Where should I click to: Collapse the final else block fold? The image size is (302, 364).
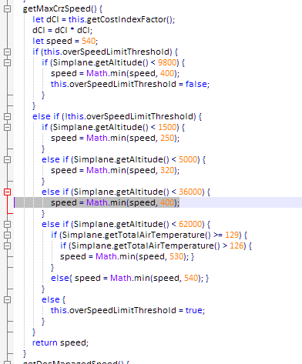coord(8,299)
